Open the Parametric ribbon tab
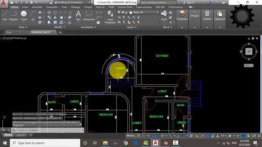This screenshot has height=147, width=262. pos(52,7)
